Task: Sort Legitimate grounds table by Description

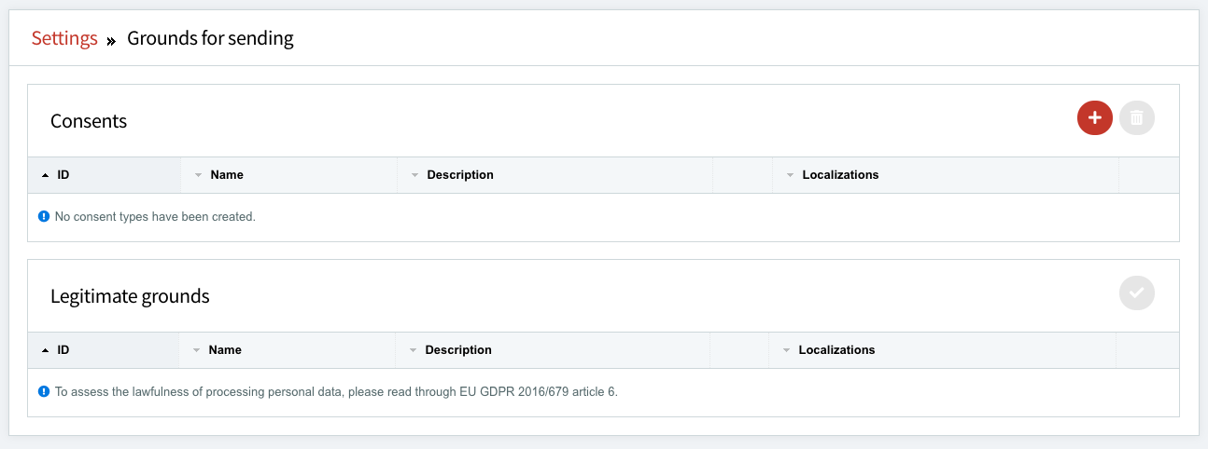Action: (457, 350)
